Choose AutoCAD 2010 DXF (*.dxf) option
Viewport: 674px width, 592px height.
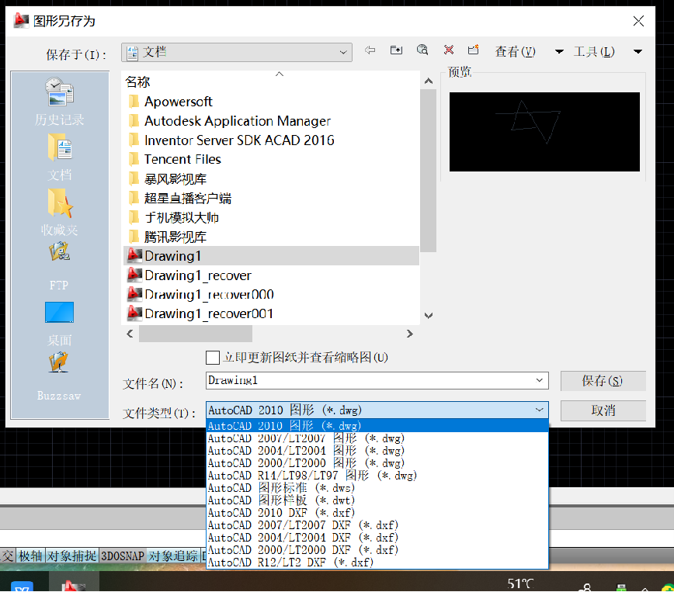click(x=377, y=513)
